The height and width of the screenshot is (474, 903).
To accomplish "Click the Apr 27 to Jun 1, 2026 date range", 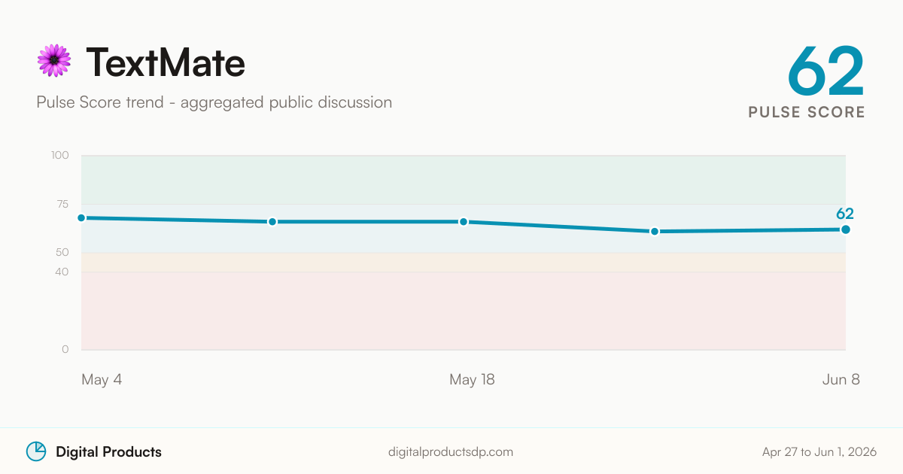I will click(819, 452).
